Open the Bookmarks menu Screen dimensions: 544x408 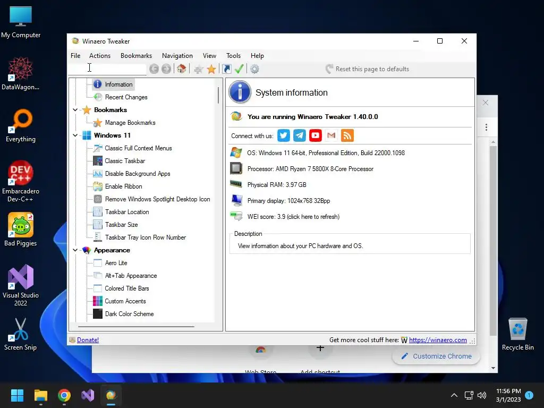136,55
